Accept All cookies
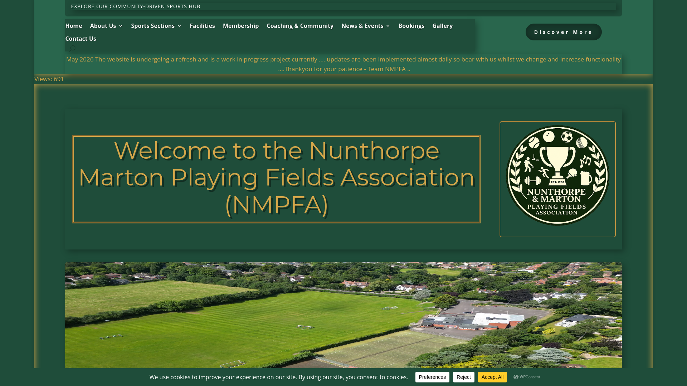This screenshot has width=687, height=386. (492, 377)
